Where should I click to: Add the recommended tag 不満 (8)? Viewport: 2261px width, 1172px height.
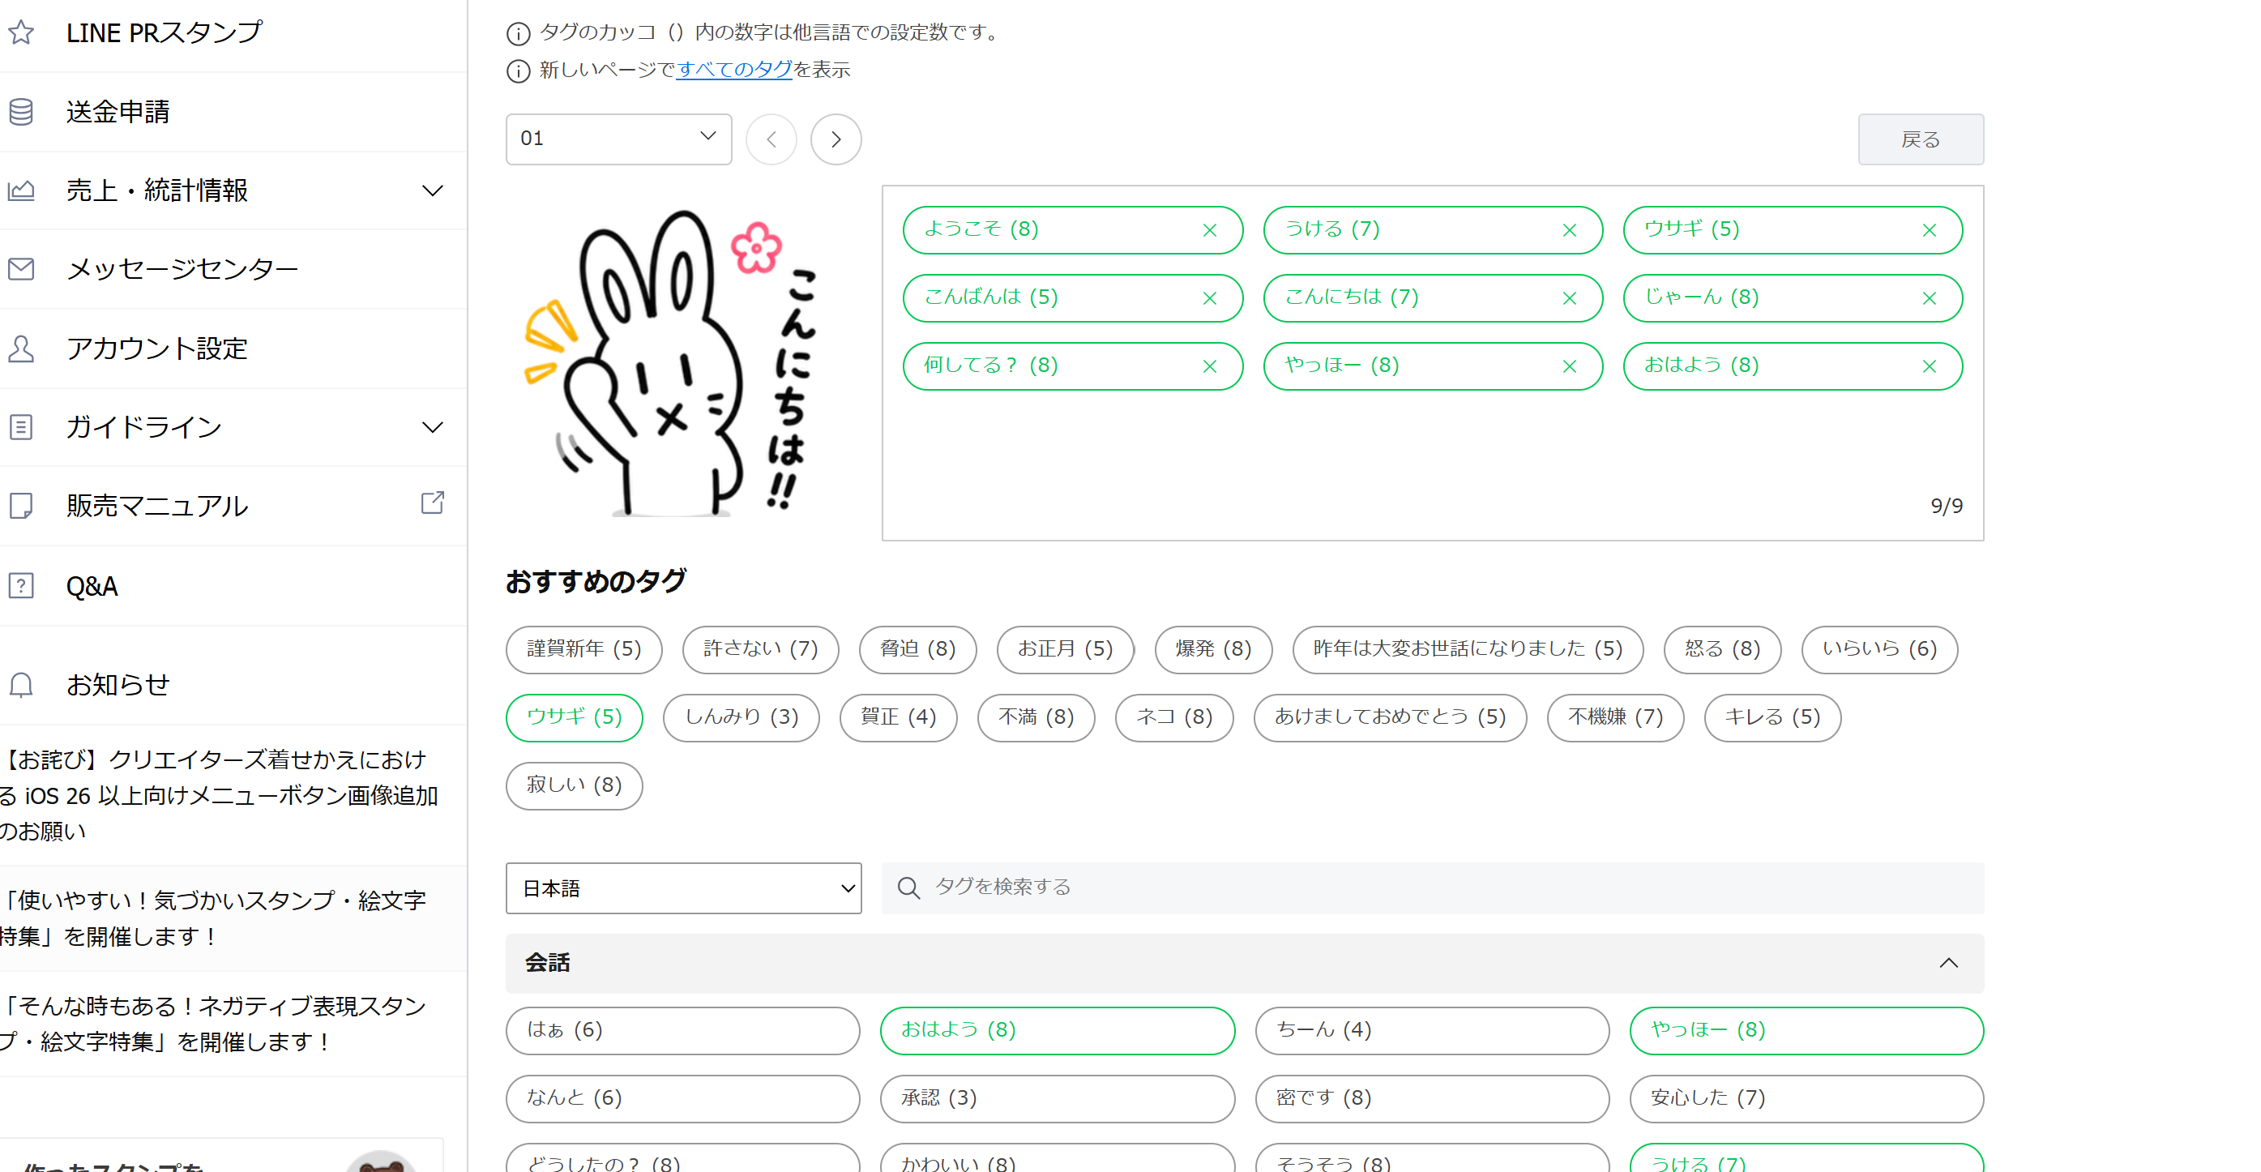1036,718
